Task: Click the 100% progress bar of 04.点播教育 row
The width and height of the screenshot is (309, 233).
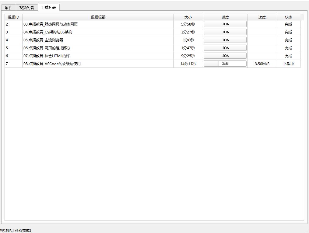Action: [225, 32]
